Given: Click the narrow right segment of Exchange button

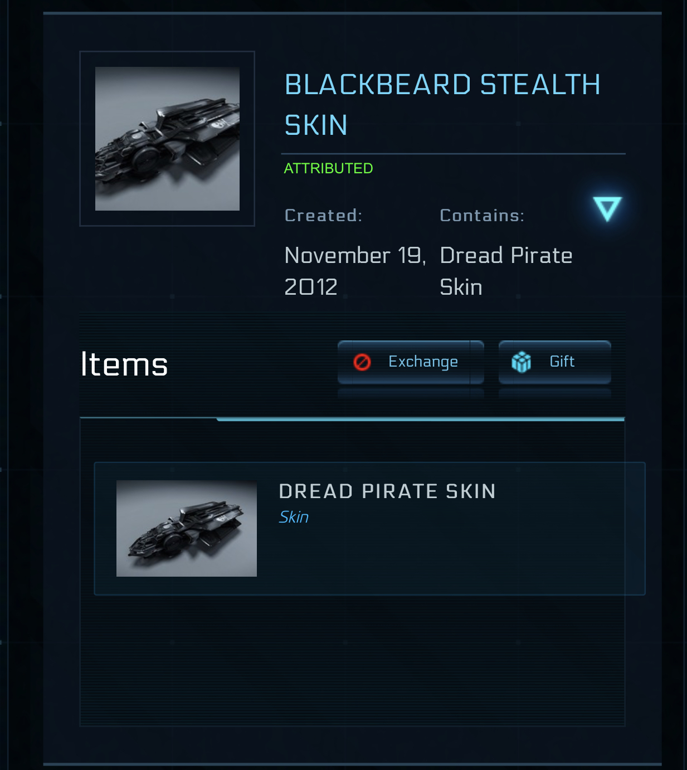Looking at the screenshot, I should pos(477,362).
